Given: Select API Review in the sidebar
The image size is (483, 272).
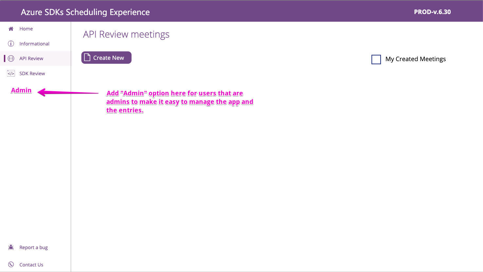Looking at the screenshot, I should point(35,59).
